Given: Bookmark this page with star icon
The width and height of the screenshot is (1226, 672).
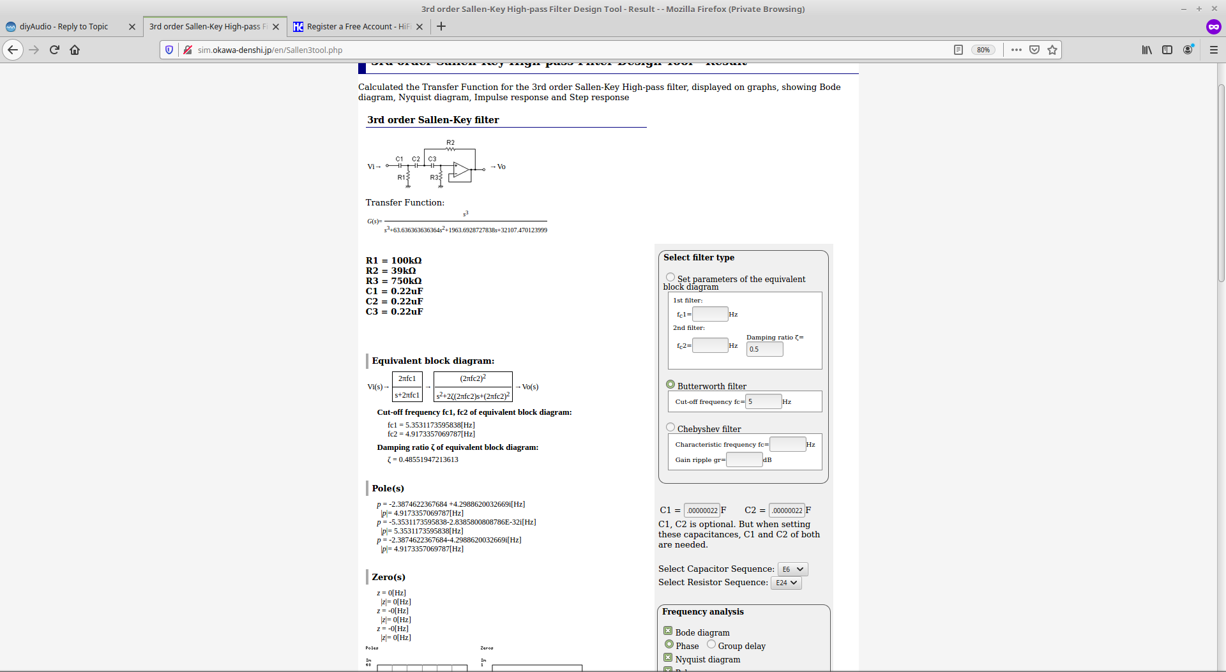Looking at the screenshot, I should [x=1052, y=50].
